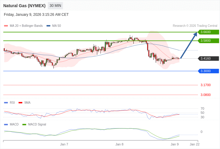Click the 'Jan 9' date axis label

click(x=175, y=144)
